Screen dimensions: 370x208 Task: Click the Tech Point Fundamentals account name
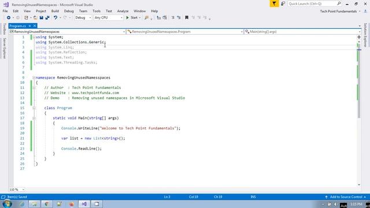tap(338, 12)
